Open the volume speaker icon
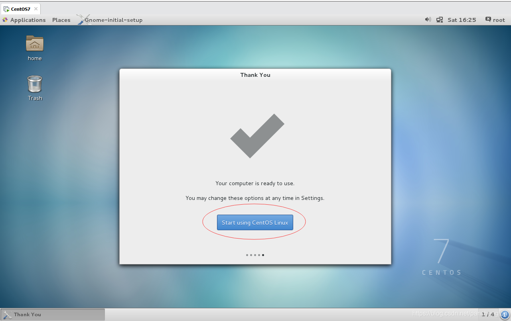Screen dimensions: 511x321 tap(428, 20)
